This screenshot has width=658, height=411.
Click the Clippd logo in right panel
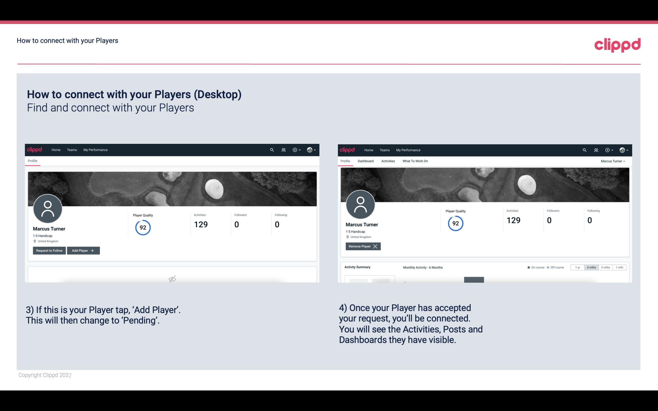point(347,150)
